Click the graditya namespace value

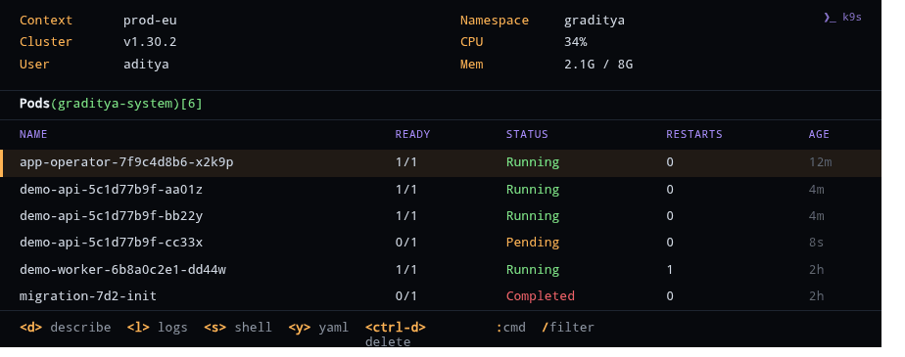click(595, 21)
